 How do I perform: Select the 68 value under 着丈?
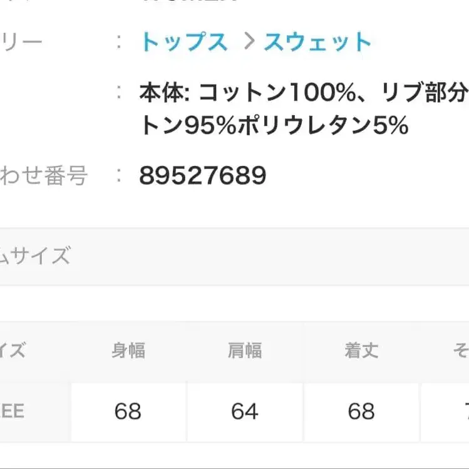click(x=361, y=411)
